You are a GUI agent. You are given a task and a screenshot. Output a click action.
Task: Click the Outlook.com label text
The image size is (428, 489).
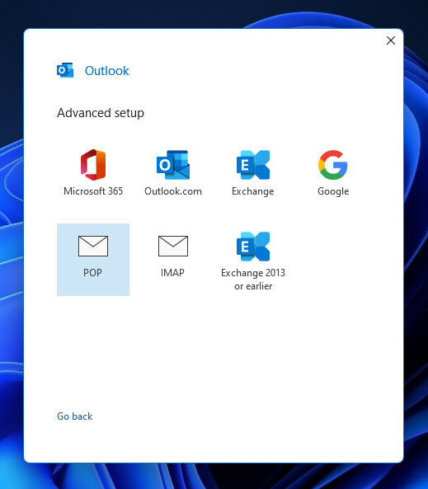point(173,190)
